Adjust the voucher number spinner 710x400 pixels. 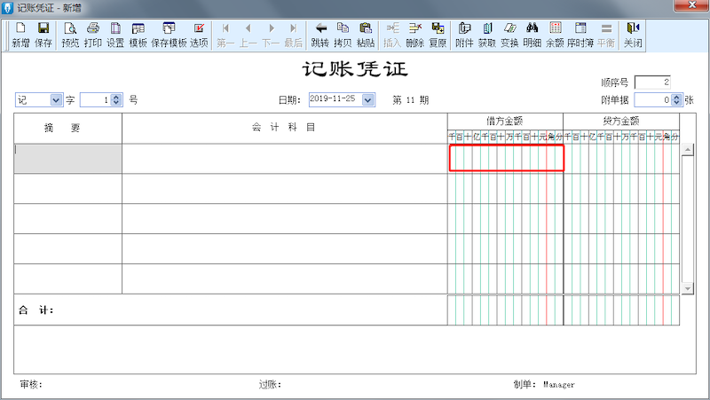click(x=116, y=100)
